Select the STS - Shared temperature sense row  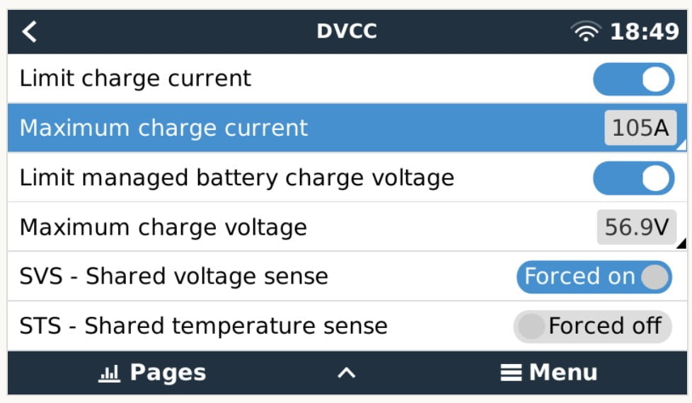click(347, 326)
